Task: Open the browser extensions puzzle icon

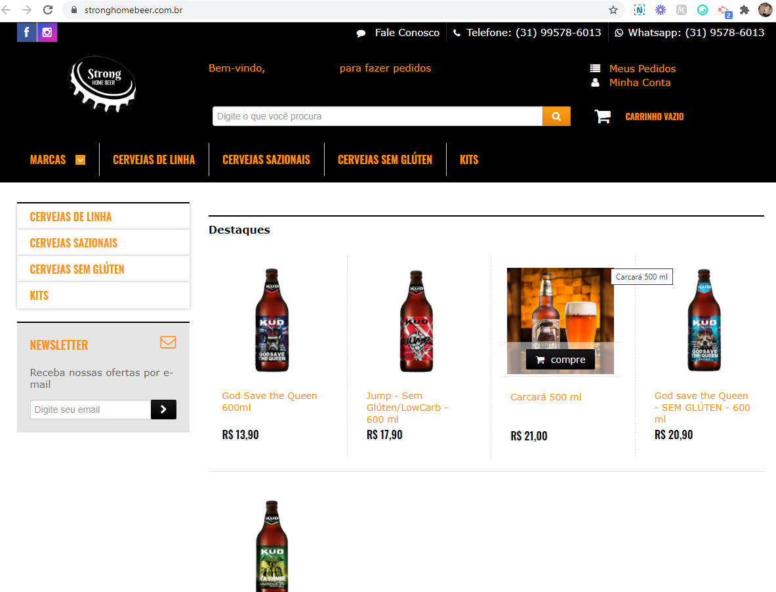Action: coord(745,10)
